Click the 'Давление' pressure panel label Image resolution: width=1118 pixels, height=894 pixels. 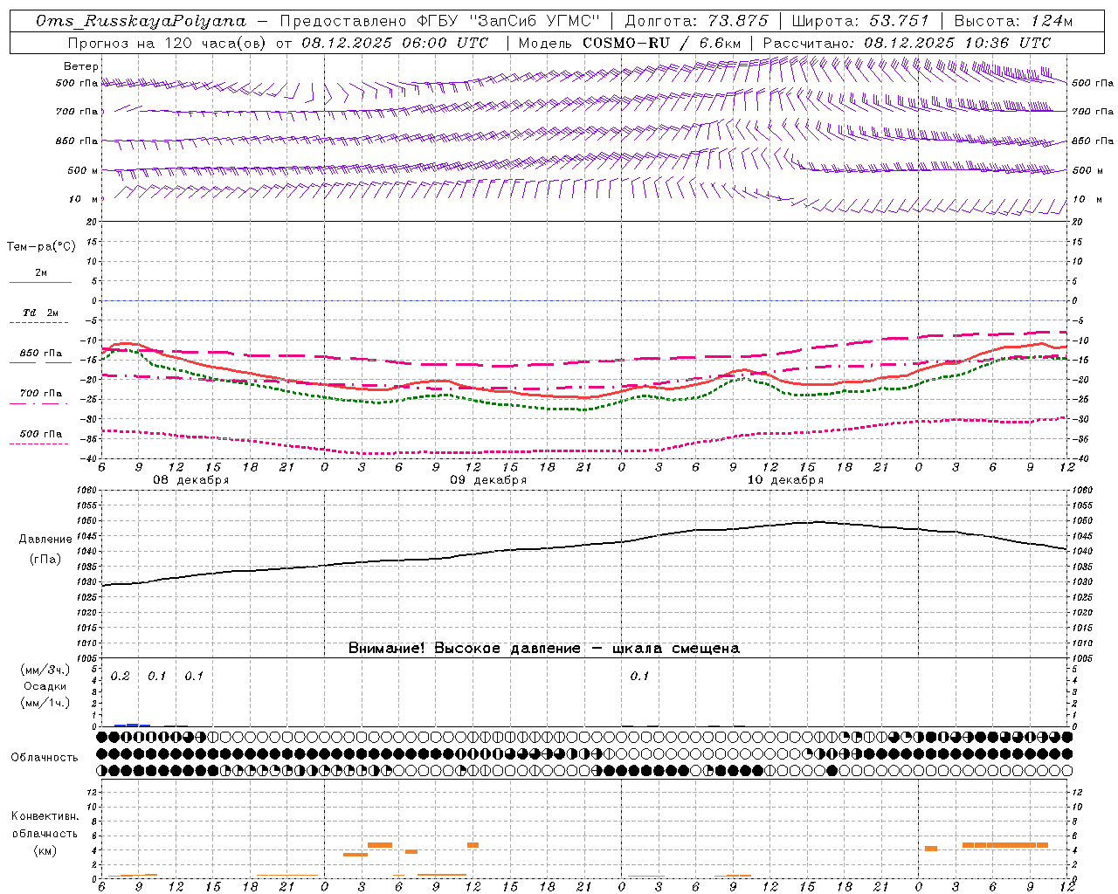[x=45, y=540]
